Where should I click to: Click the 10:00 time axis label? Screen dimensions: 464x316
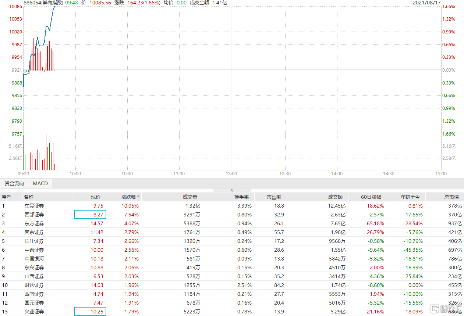click(x=75, y=174)
